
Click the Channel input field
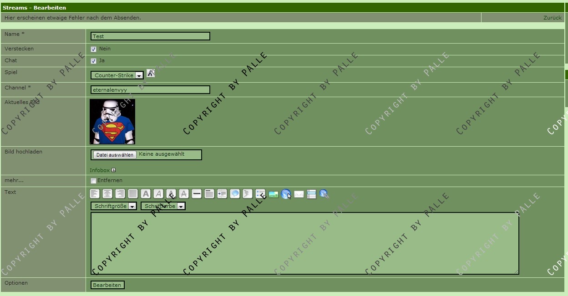pos(150,90)
